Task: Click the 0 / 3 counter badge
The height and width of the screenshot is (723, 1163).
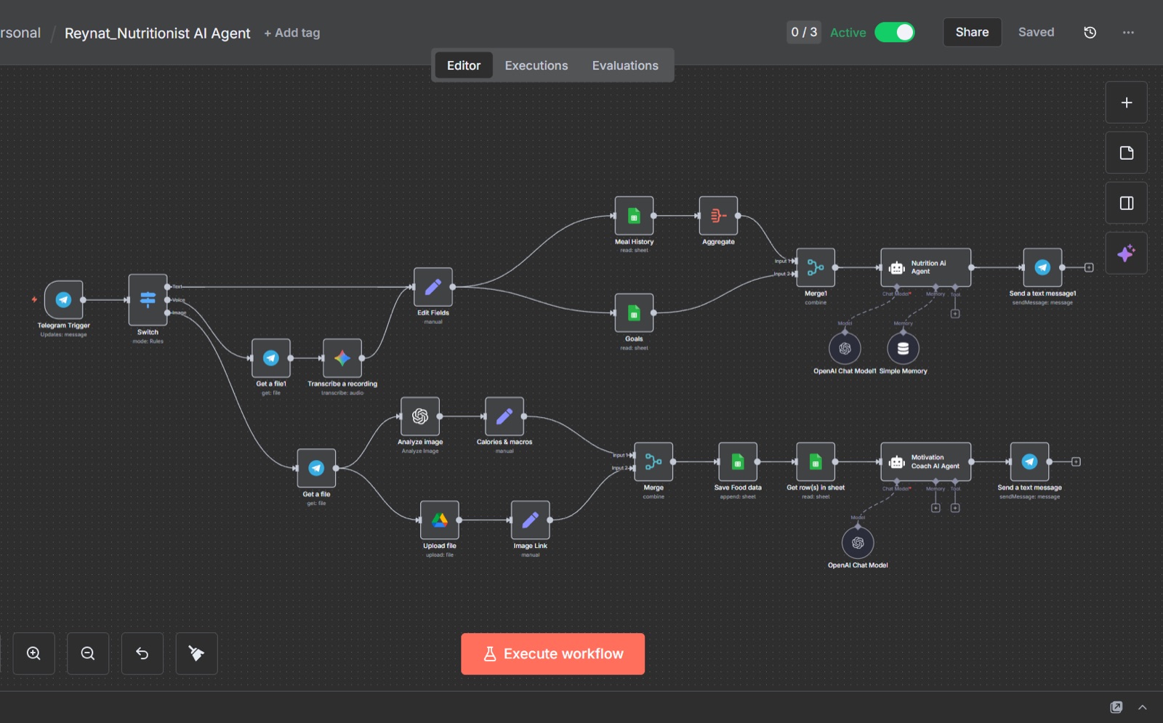Action: coord(805,33)
